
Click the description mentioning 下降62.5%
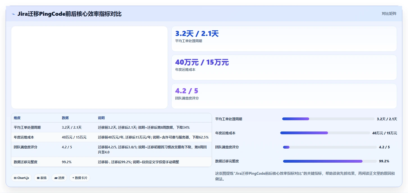[153, 137]
